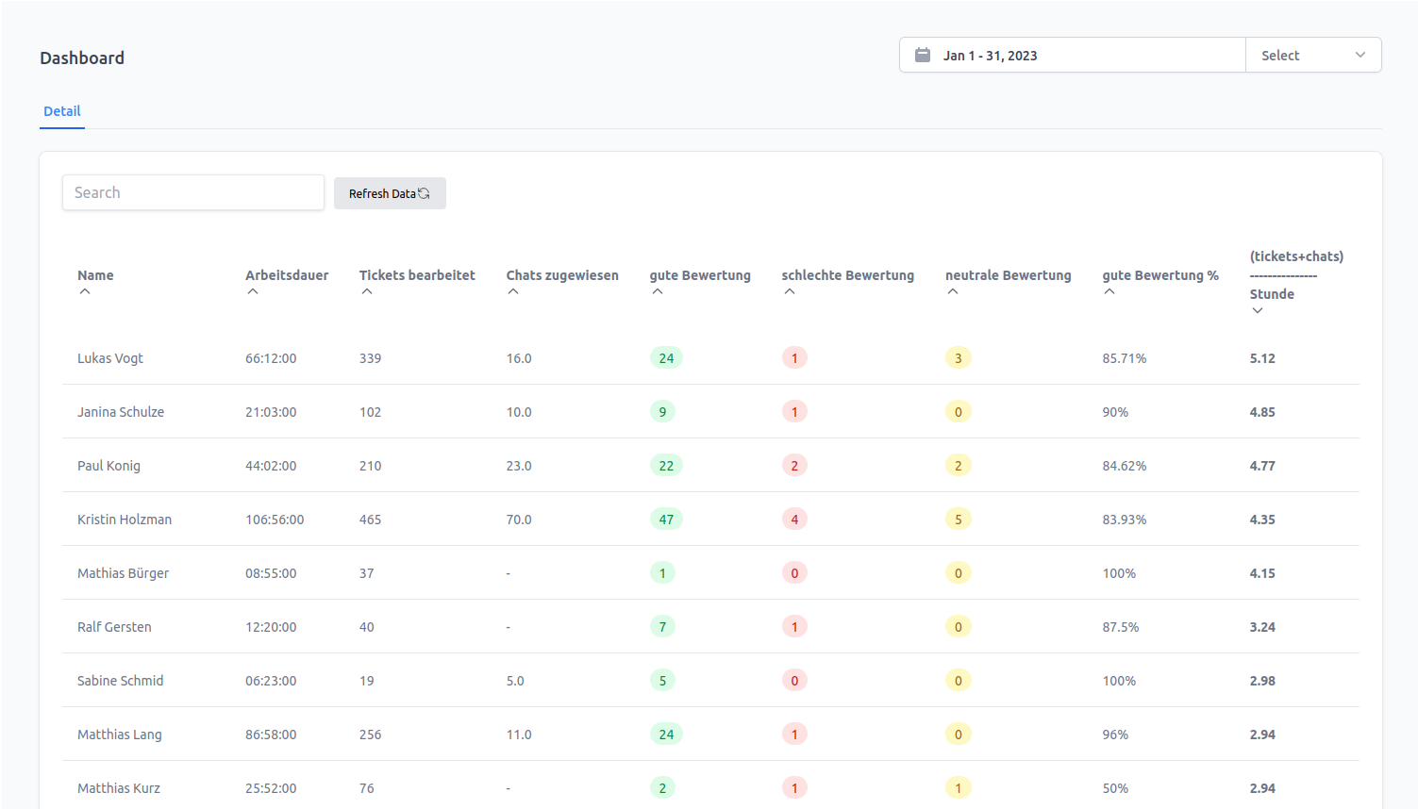Click chats value 23.0
This screenshot has width=1418, height=809.
pyautogui.click(x=519, y=466)
